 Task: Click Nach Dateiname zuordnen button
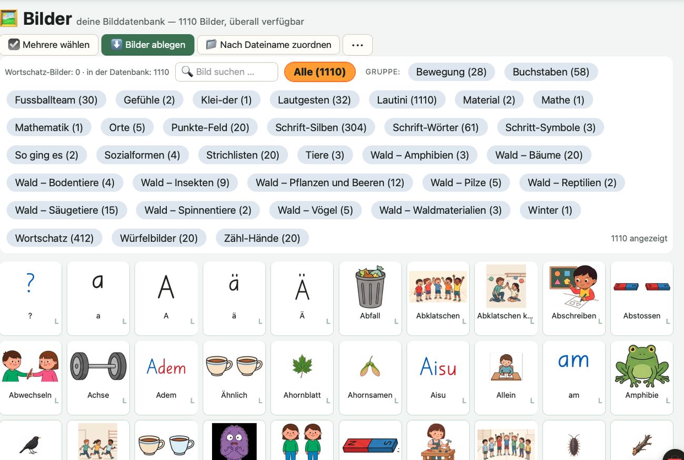tap(268, 45)
